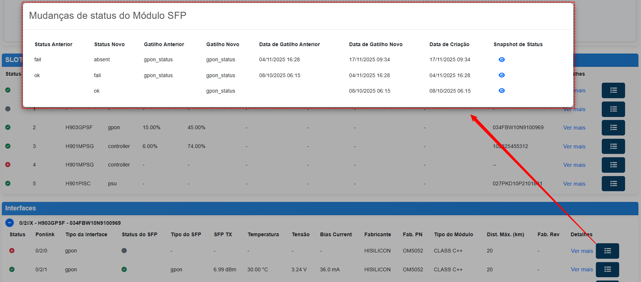Click green SFP status icon for 0/2/1
This screenshot has width=641, height=282.
click(x=124, y=269)
